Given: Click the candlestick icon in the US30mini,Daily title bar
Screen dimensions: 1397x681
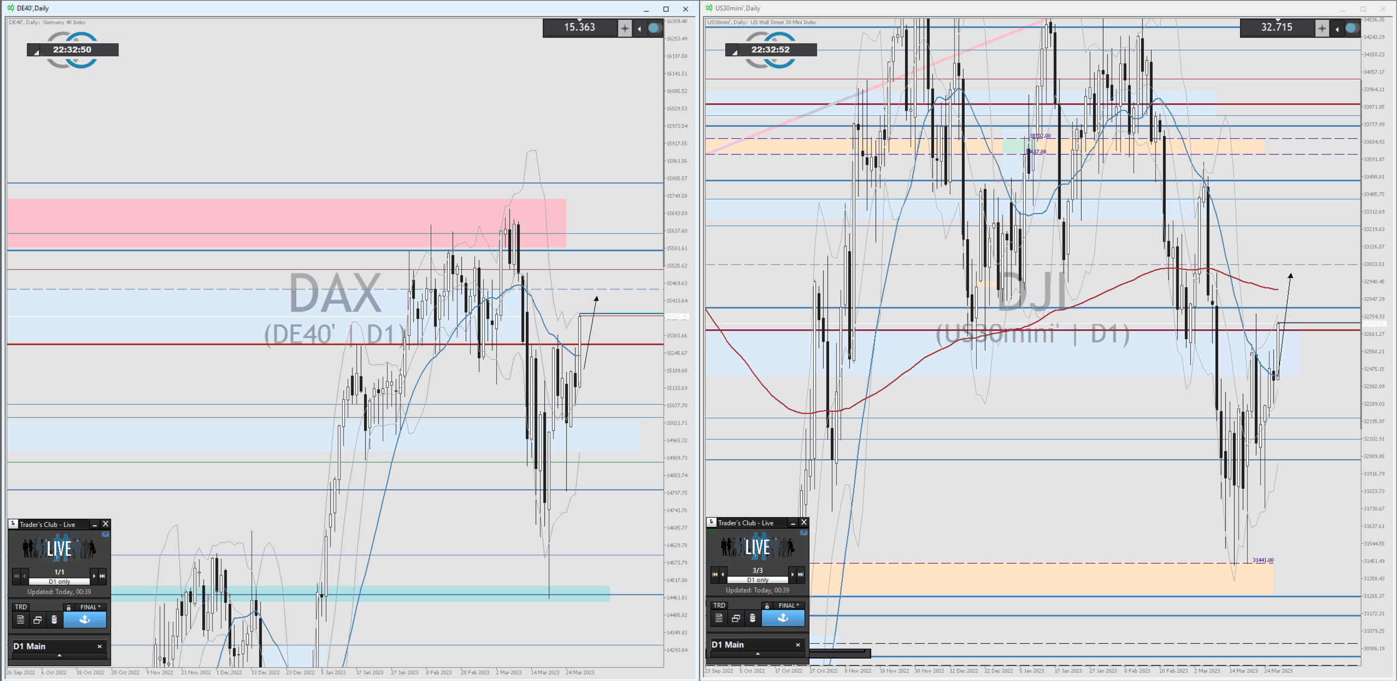Looking at the screenshot, I should [x=709, y=8].
